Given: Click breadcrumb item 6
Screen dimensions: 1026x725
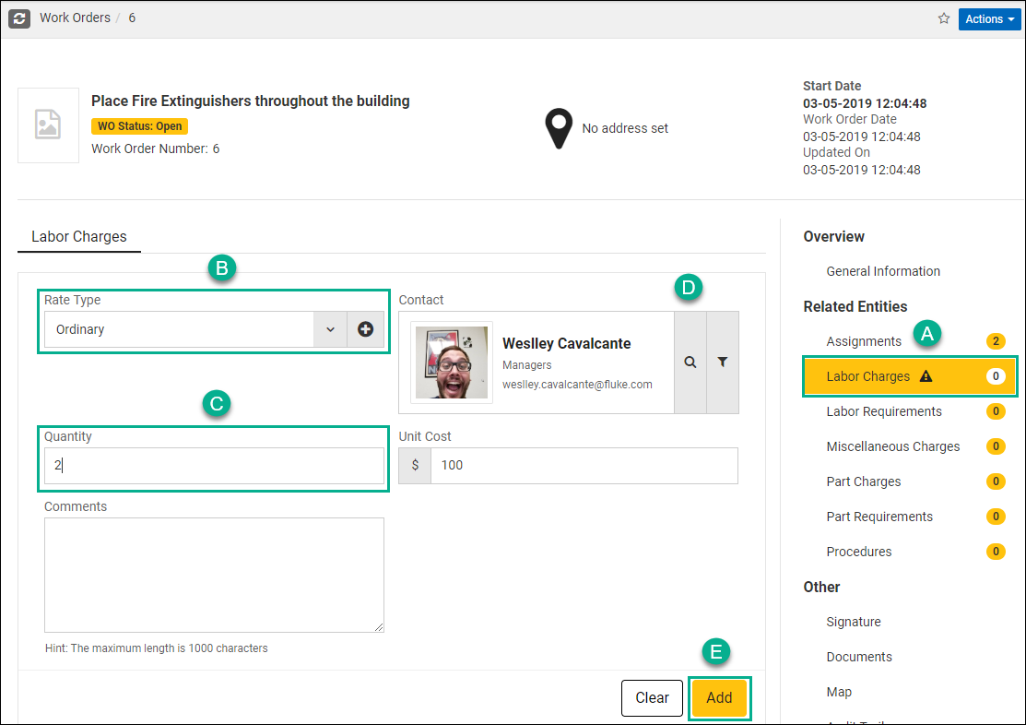Looking at the screenshot, I should [132, 18].
